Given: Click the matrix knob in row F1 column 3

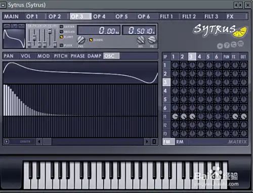Looking at the screenshot, I should coord(192,116).
